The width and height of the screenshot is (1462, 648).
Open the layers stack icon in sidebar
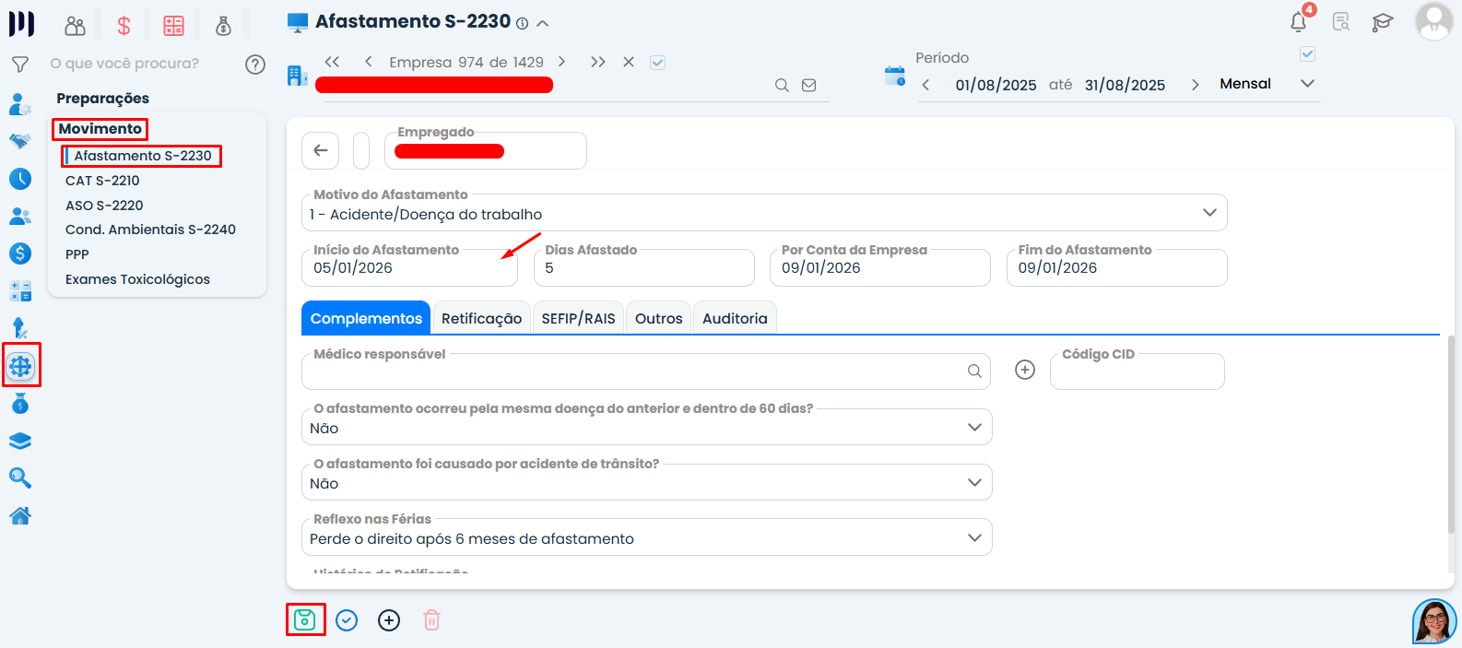point(20,441)
